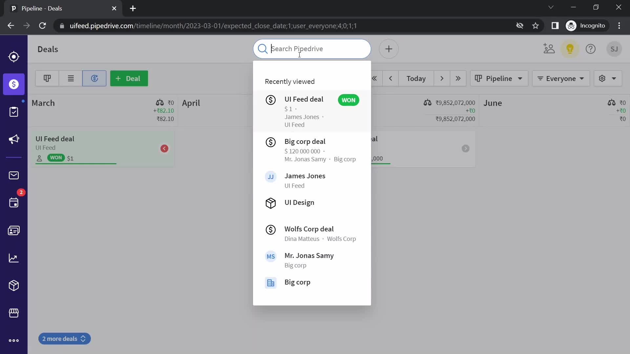Expand the Pipeline dropdown
This screenshot has width=630, height=354.
coord(499,78)
